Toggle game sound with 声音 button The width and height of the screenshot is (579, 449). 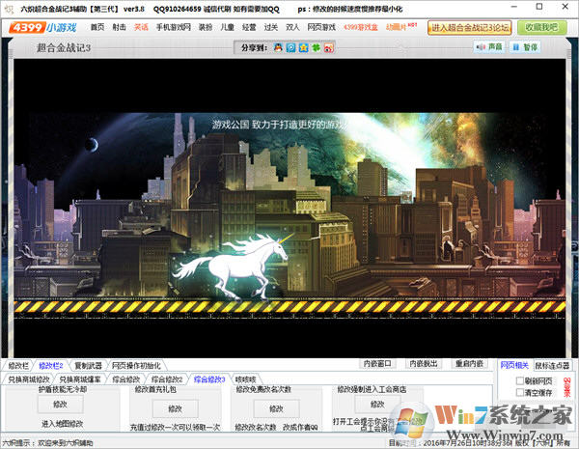tap(490, 46)
